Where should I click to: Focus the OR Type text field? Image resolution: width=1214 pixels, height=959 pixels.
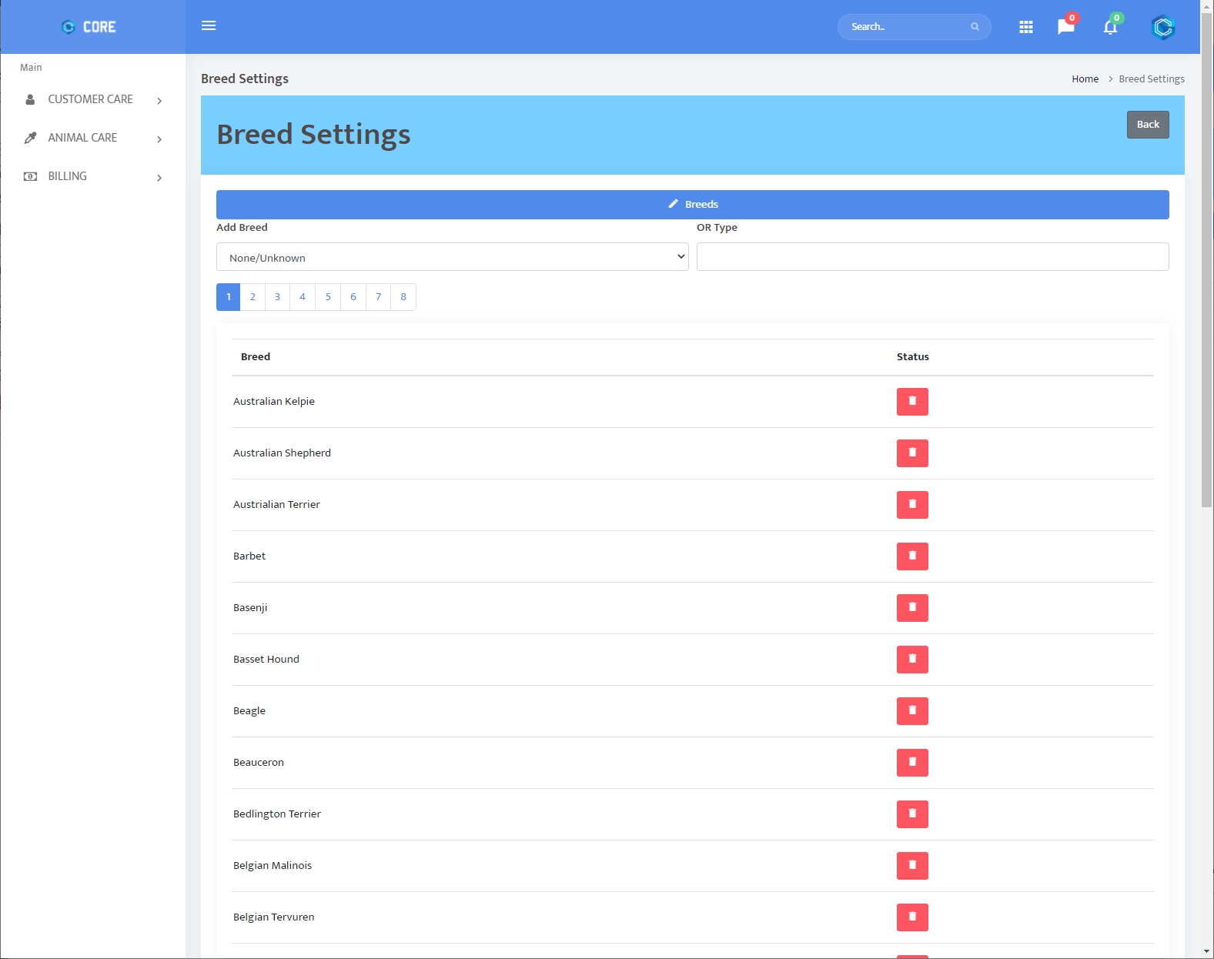[x=933, y=257]
